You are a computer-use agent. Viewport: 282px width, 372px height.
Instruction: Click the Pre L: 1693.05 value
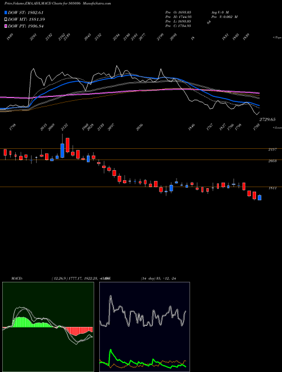click(x=178, y=21)
